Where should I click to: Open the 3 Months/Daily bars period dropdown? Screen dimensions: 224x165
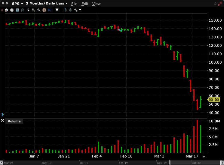pos(47,3)
